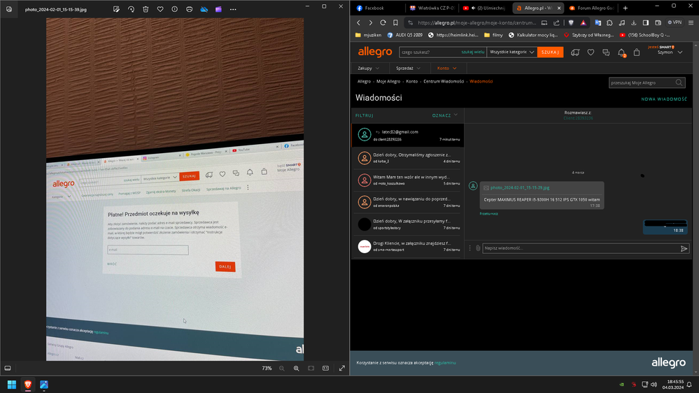Screen dimensions: 699x393
Task: Expand the Wszystkie kategorie dropdown
Action: (x=511, y=52)
